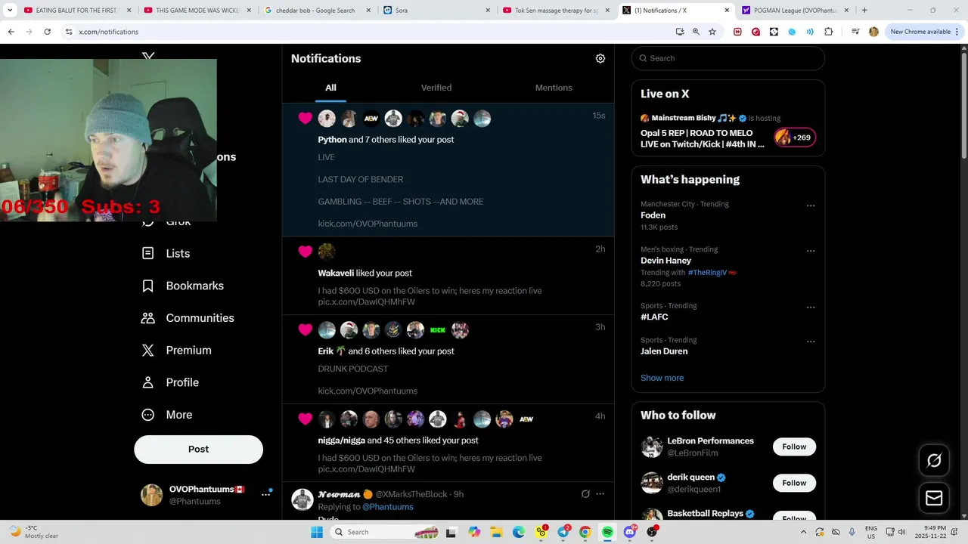Follow derik queen
The width and height of the screenshot is (968, 544).
tap(794, 483)
